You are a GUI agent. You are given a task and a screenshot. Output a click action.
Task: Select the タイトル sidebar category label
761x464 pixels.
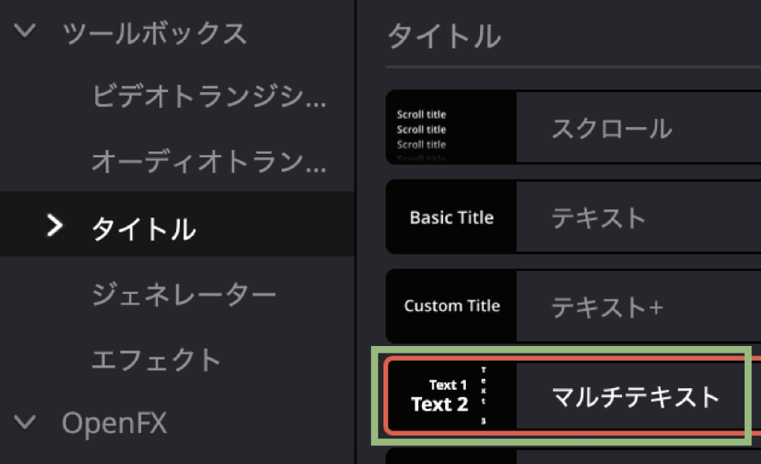tap(143, 228)
